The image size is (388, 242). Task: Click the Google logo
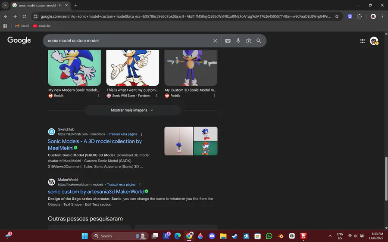click(x=19, y=40)
